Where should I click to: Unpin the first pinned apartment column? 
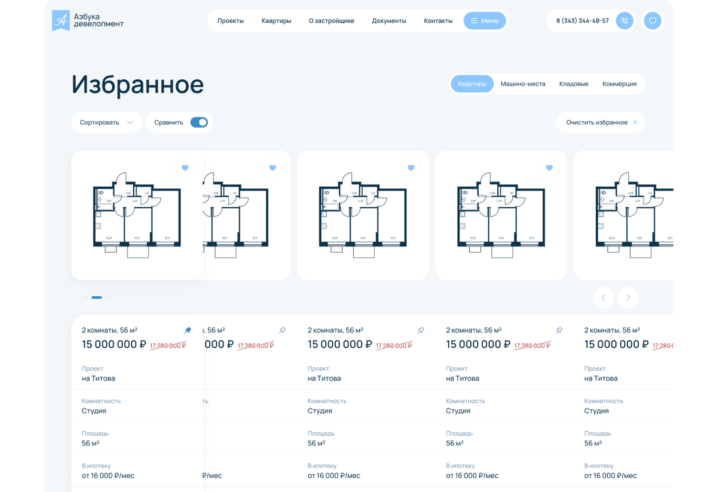point(188,330)
